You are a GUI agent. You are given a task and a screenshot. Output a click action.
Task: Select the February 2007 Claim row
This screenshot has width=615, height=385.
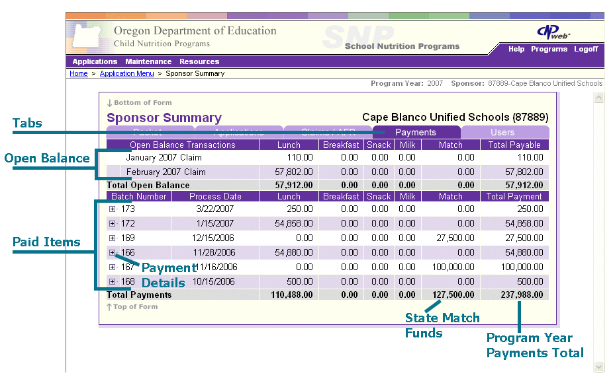click(x=328, y=172)
